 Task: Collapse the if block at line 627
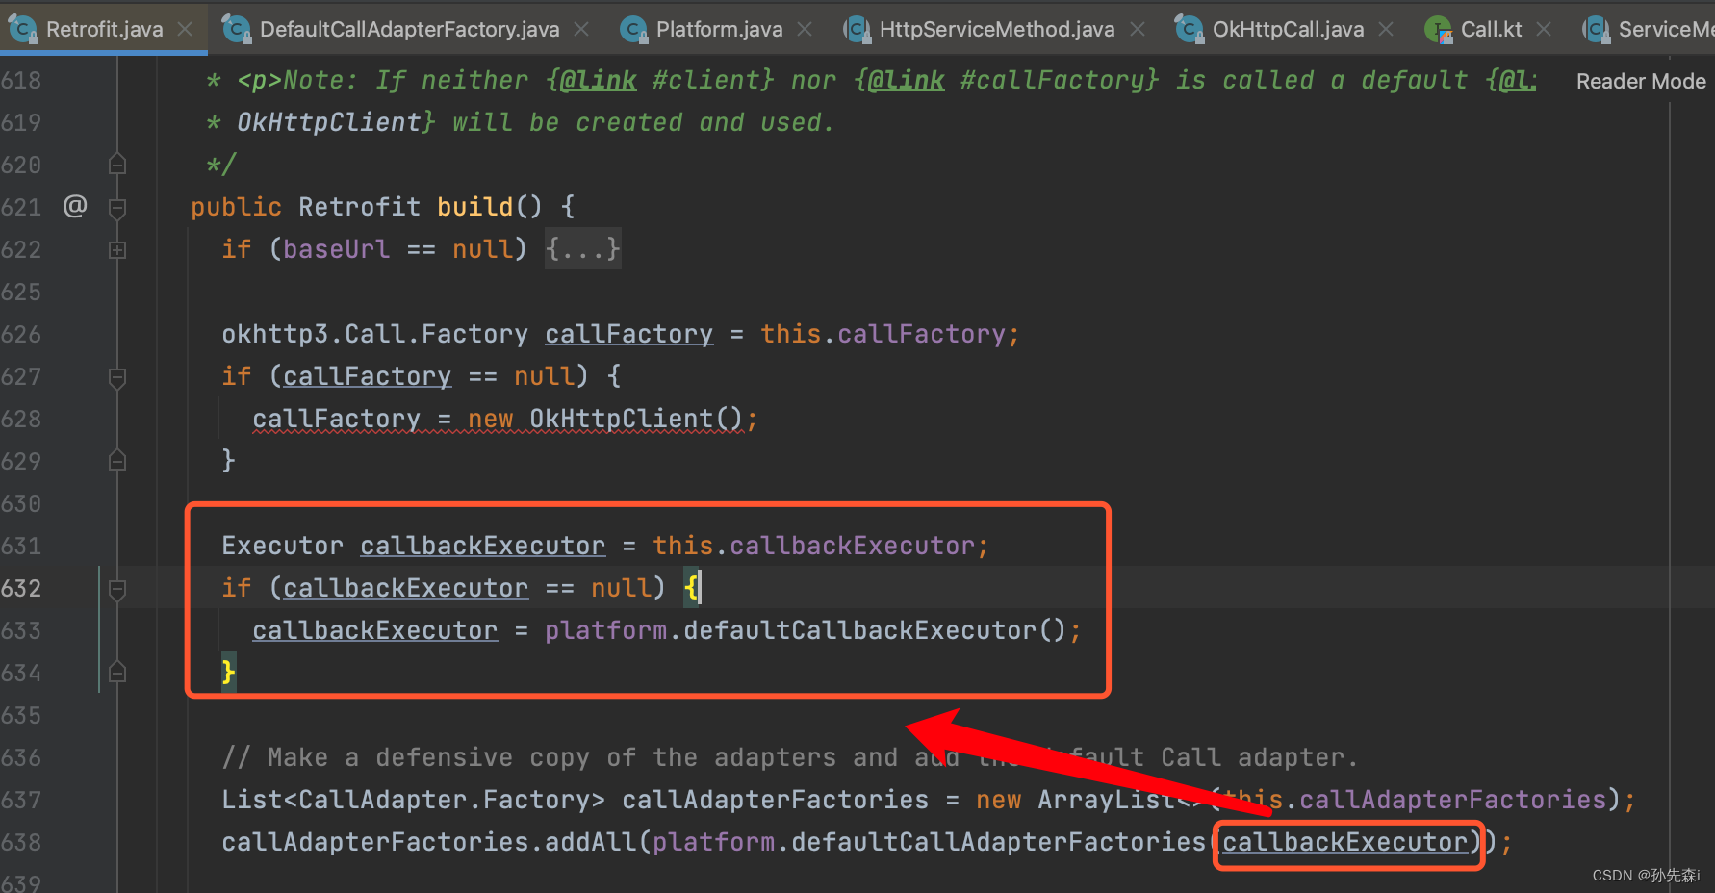[117, 377]
